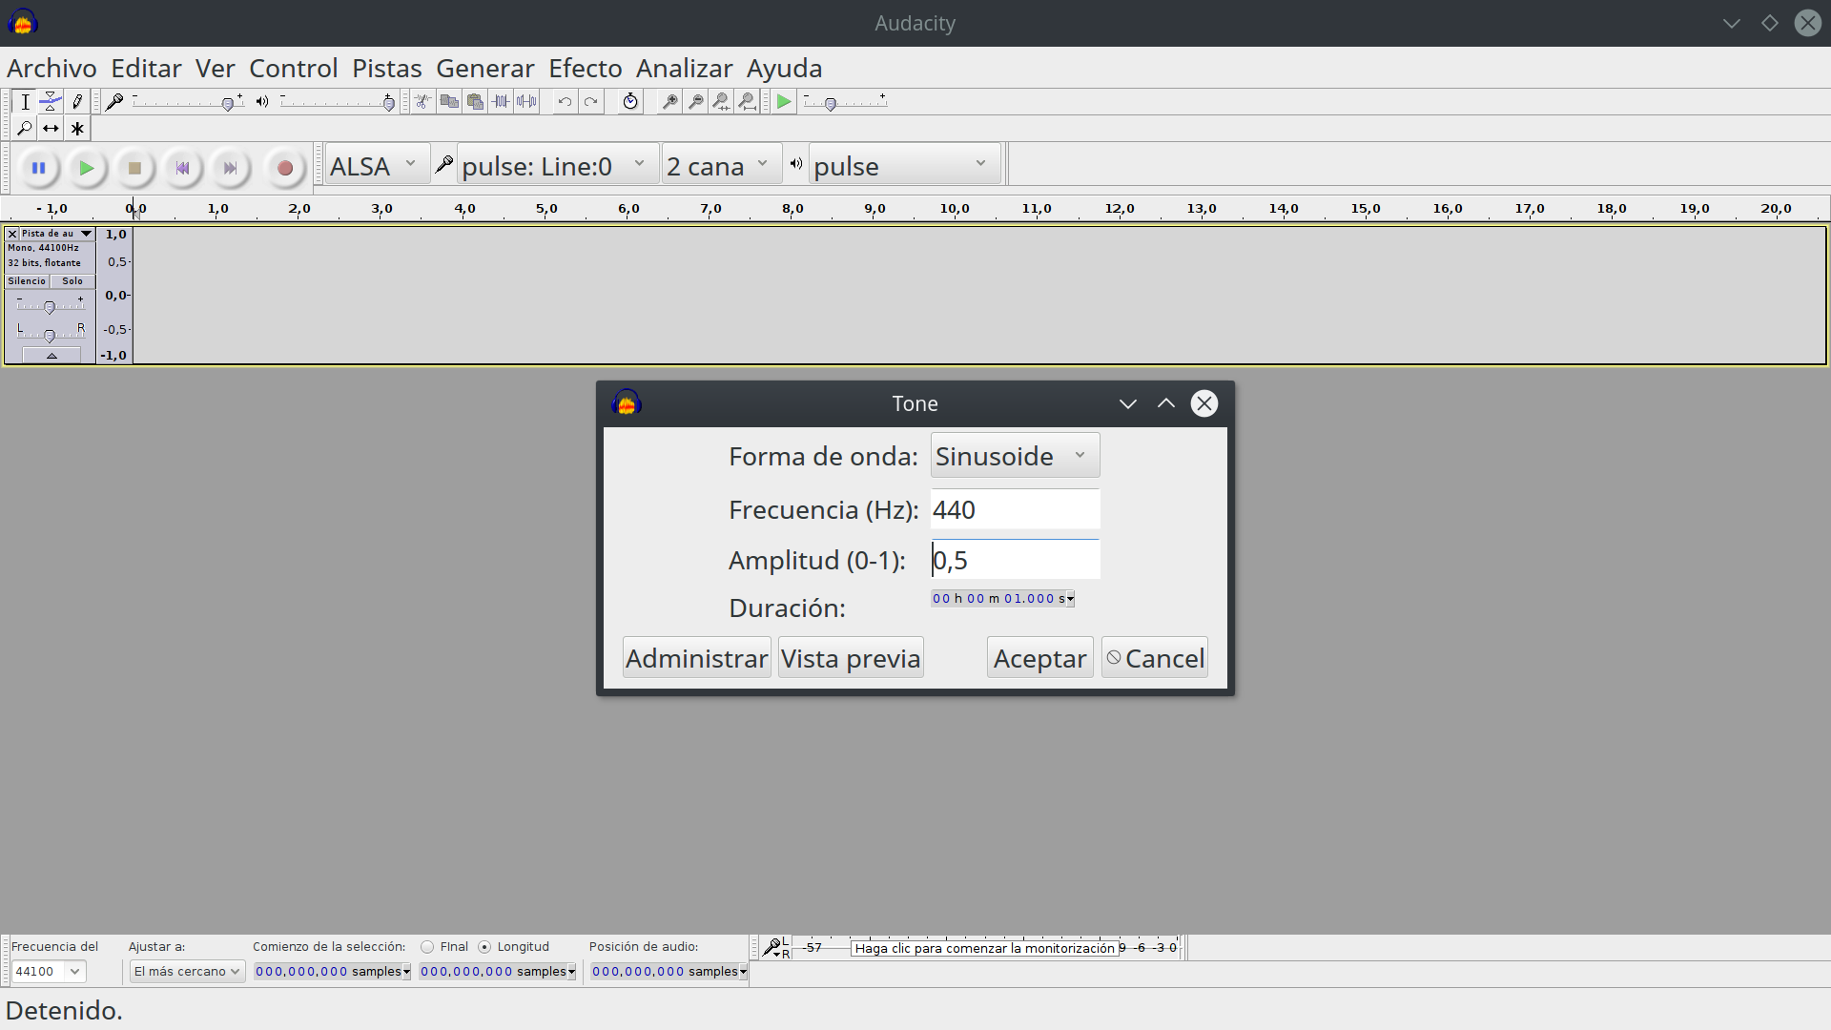Click the input microphone icon beside pulse: Line:0
The height and width of the screenshot is (1030, 1831).
pos(443,165)
